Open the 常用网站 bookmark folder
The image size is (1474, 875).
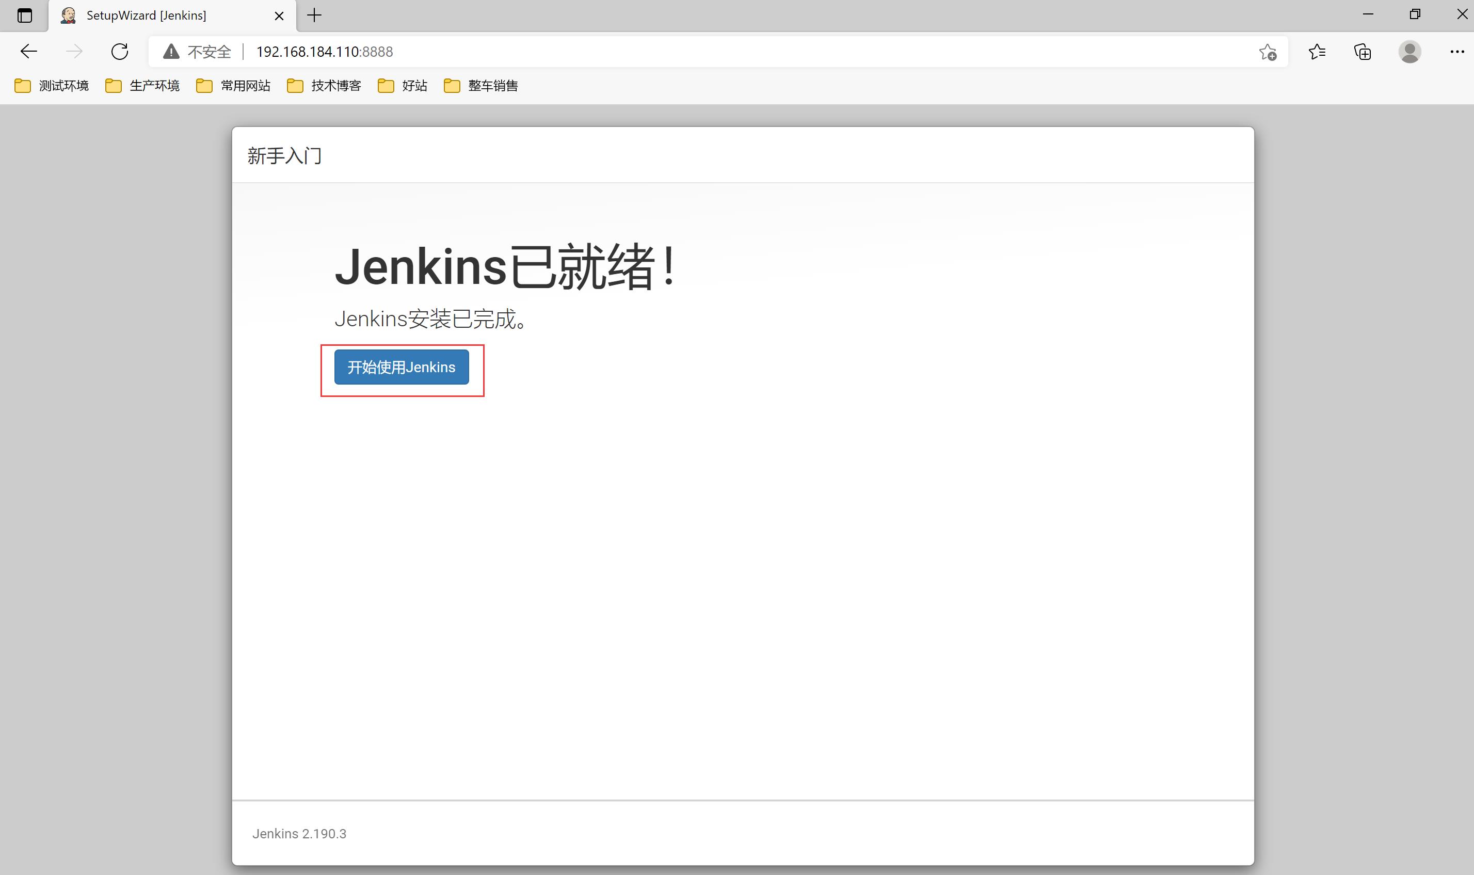[x=233, y=86]
